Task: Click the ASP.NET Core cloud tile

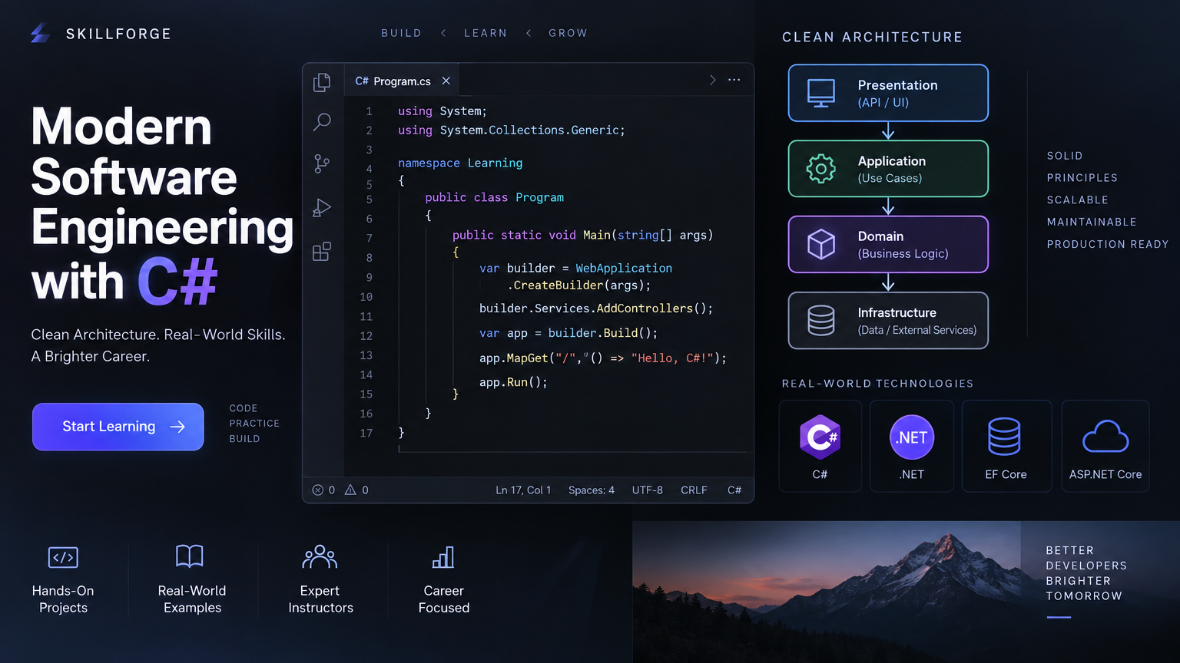Action: point(1105,446)
